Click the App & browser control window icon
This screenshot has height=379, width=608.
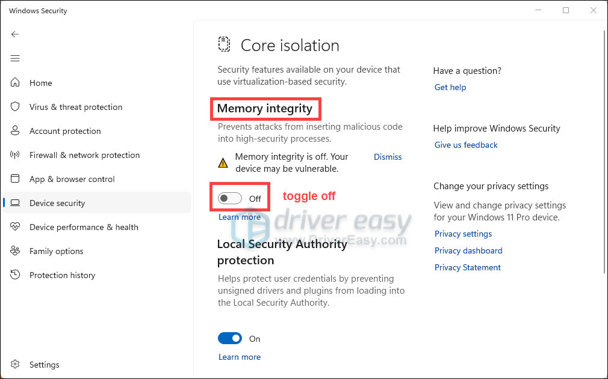click(15, 178)
